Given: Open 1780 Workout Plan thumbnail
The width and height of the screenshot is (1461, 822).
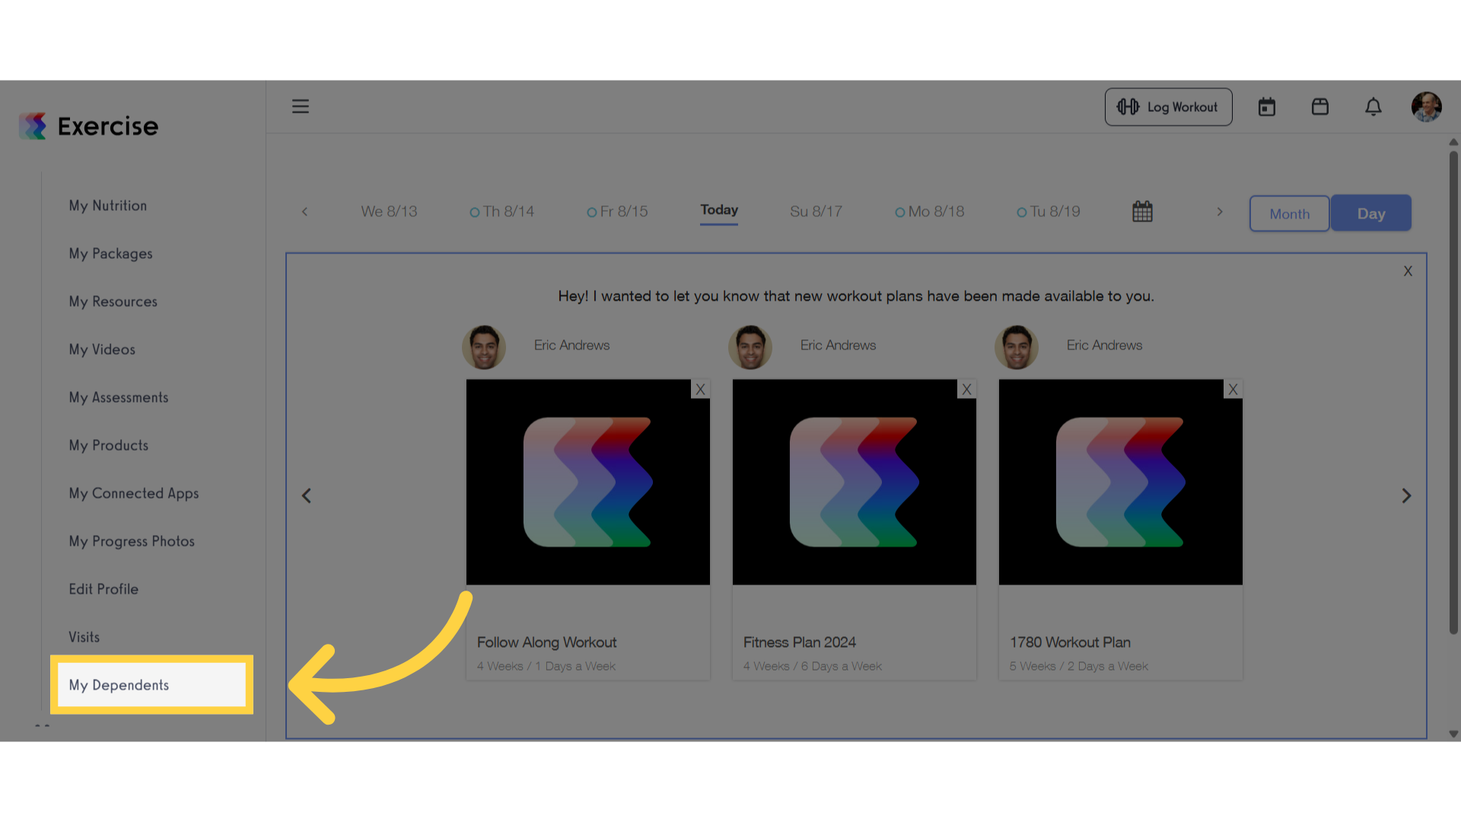Looking at the screenshot, I should (1121, 483).
